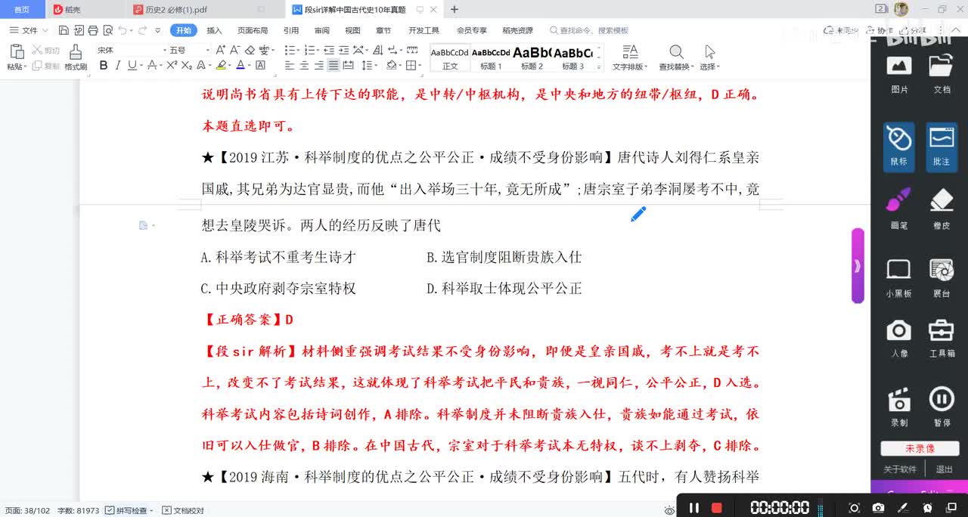Toggle bold formatting
The image size is (968, 517).
104,66
